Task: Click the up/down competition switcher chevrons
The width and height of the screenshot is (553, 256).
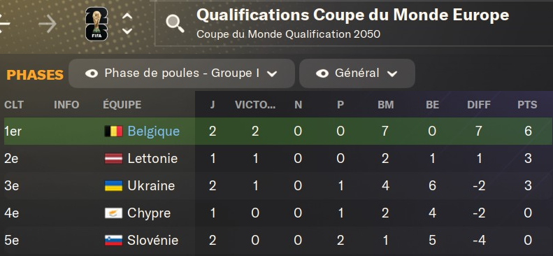Action: [127, 24]
